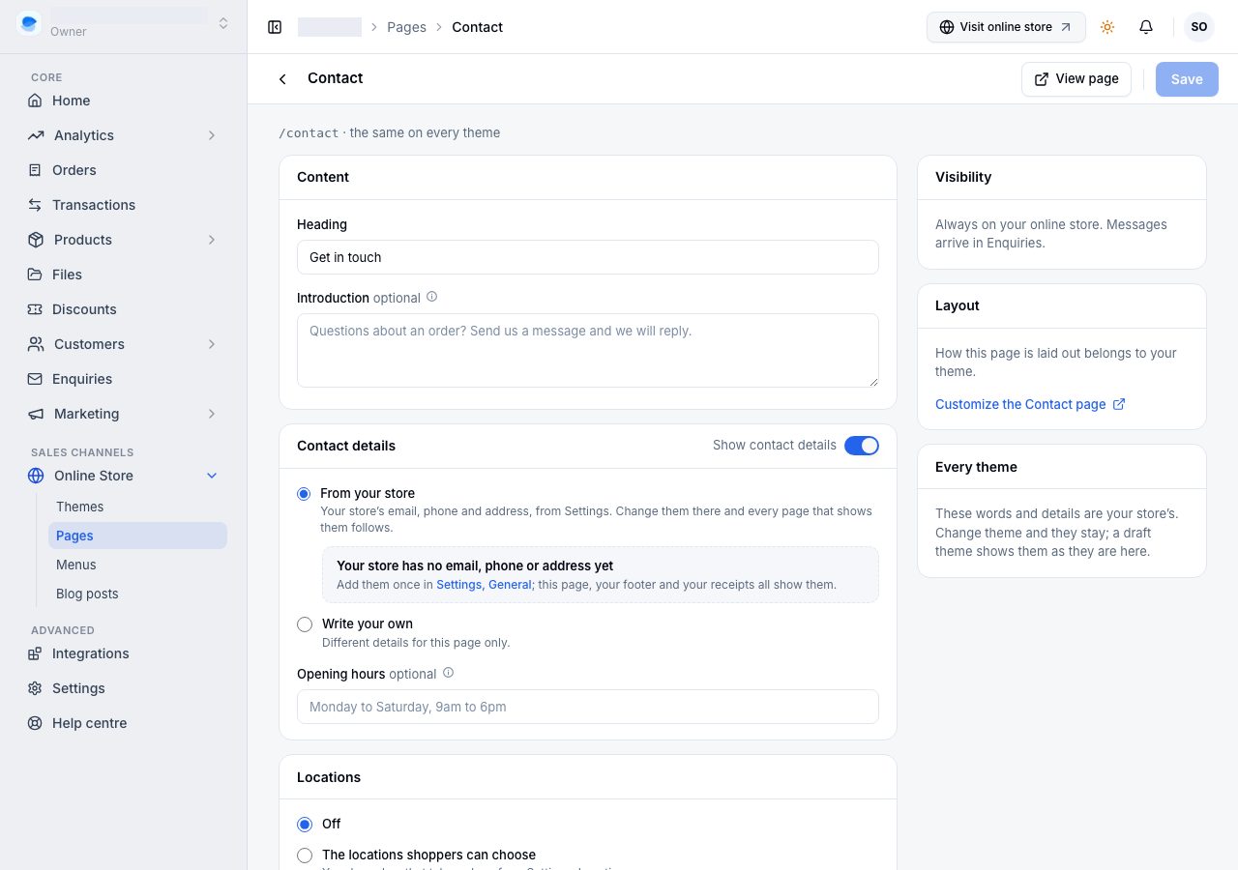This screenshot has height=870, width=1238.
Task: Click the Transactions arrows icon
Action: 35,205
